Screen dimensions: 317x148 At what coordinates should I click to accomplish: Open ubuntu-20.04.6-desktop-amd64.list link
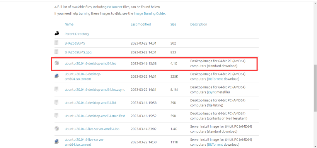click(x=90, y=103)
